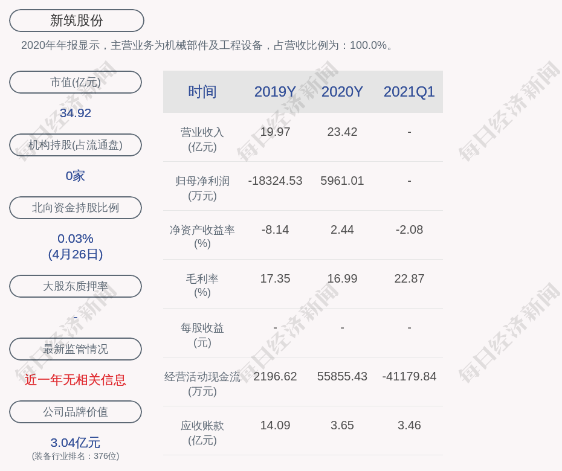Click the 新筑股份 company name button
The image size is (562, 471).
tap(76, 21)
